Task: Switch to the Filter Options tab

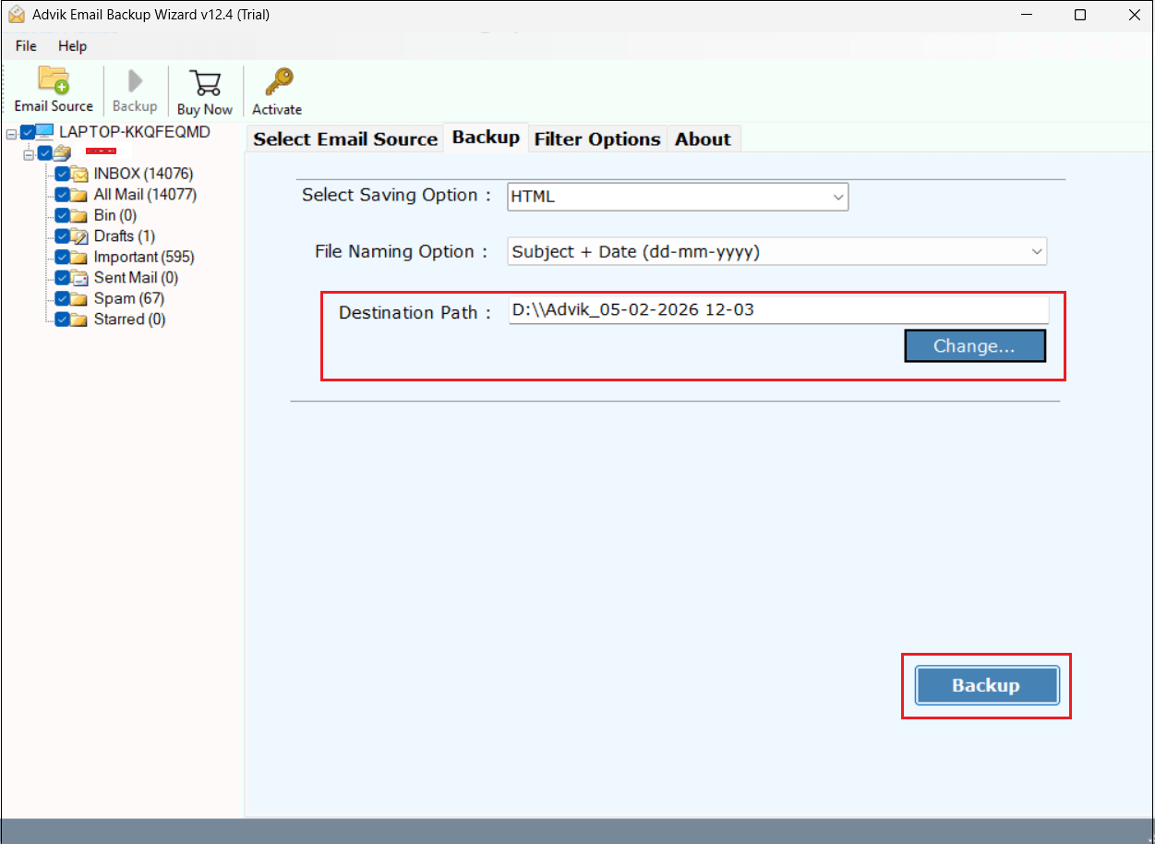Action: coord(596,139)
